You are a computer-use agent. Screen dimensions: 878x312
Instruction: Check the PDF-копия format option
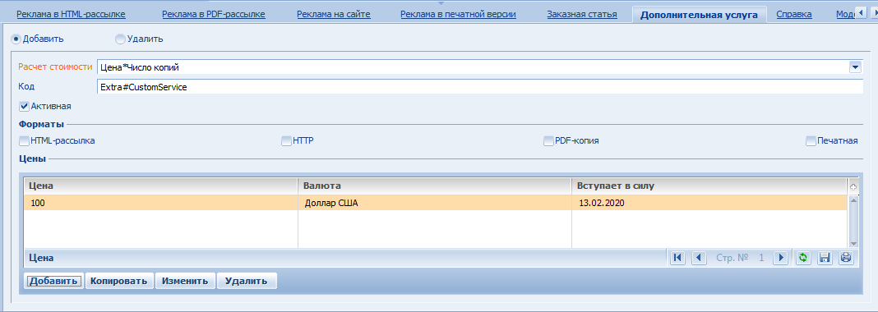(x=548, y=141)
